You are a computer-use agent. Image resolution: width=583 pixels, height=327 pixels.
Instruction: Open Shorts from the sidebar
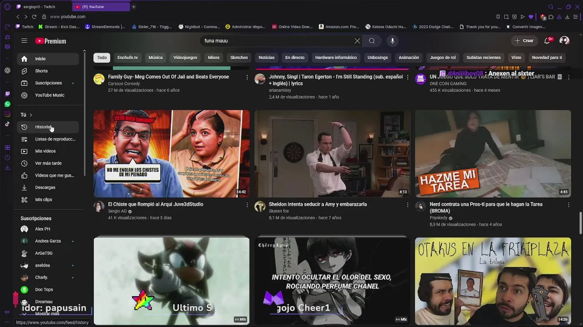click(48, 71)
